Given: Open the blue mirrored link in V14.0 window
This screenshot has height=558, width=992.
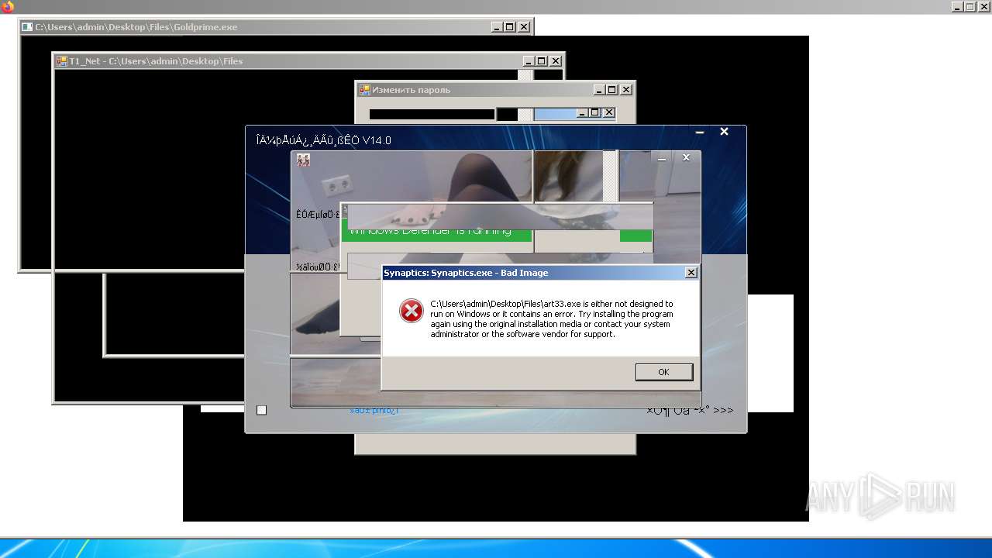Looking at the screenshot, I should (x=374, y=410).
